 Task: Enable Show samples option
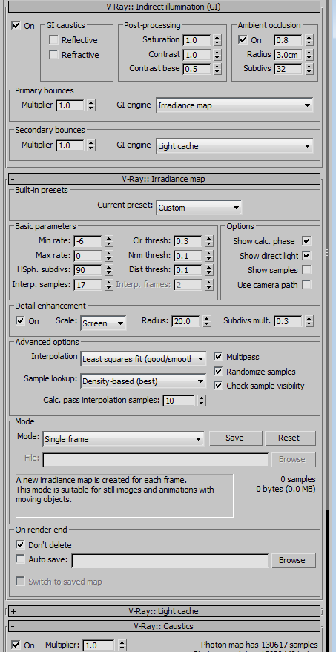(x=307, y=270)
